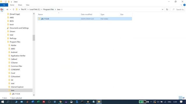
Task: Sort by Type column header
Action: click(103, 14)
